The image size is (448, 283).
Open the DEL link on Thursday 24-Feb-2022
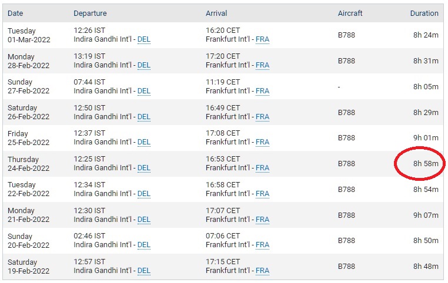[143, 168]
